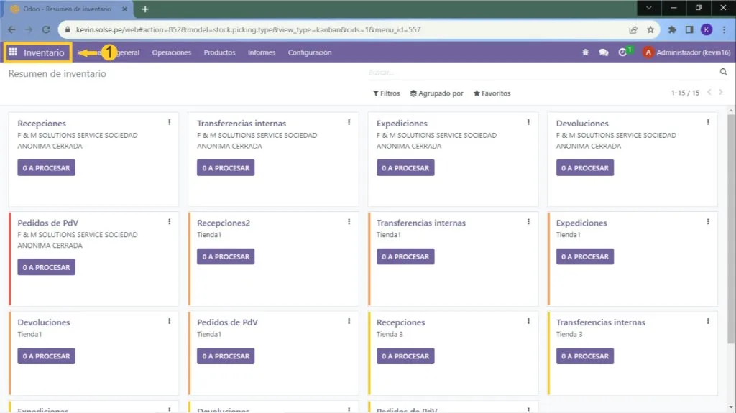Open options menu of Pedidos de PdV F & M card
This screenshot has width=736, height=413.
point(170,221)
